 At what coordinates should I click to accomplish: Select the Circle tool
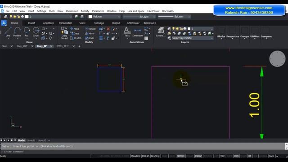coord(36,32)
